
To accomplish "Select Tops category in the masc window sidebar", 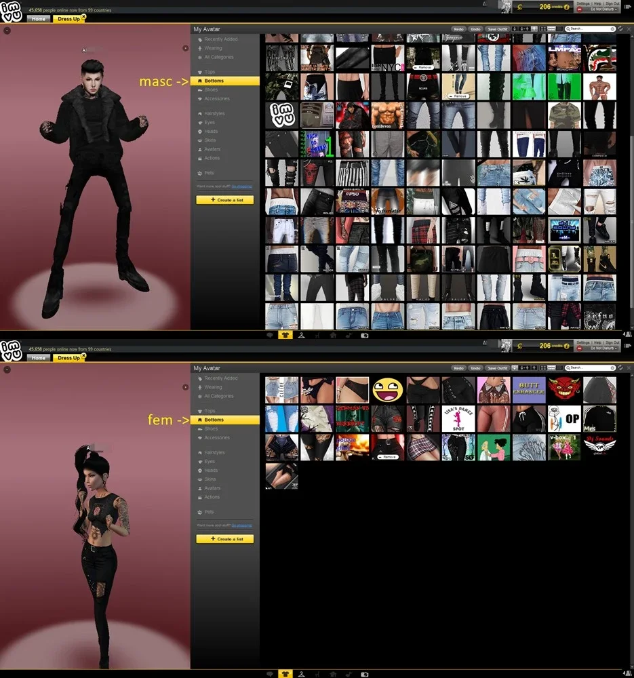I will coord(210,72).
